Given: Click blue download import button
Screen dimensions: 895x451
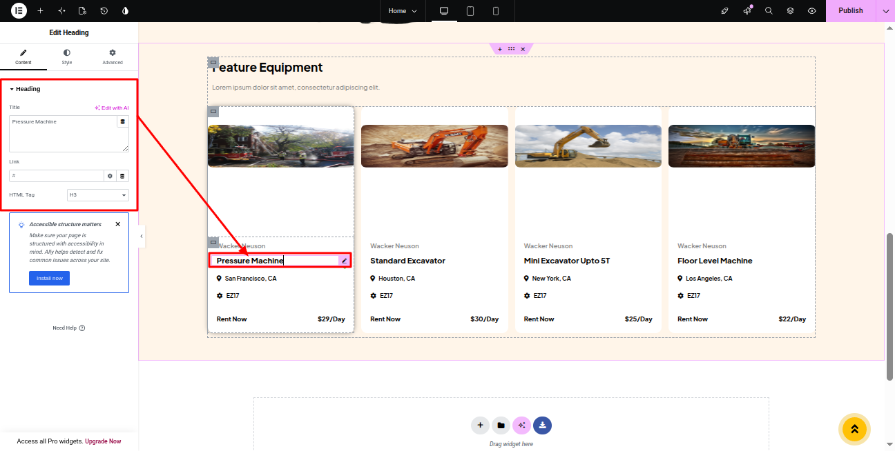Looking at the screenshot, I should click(x=543, y=425).
